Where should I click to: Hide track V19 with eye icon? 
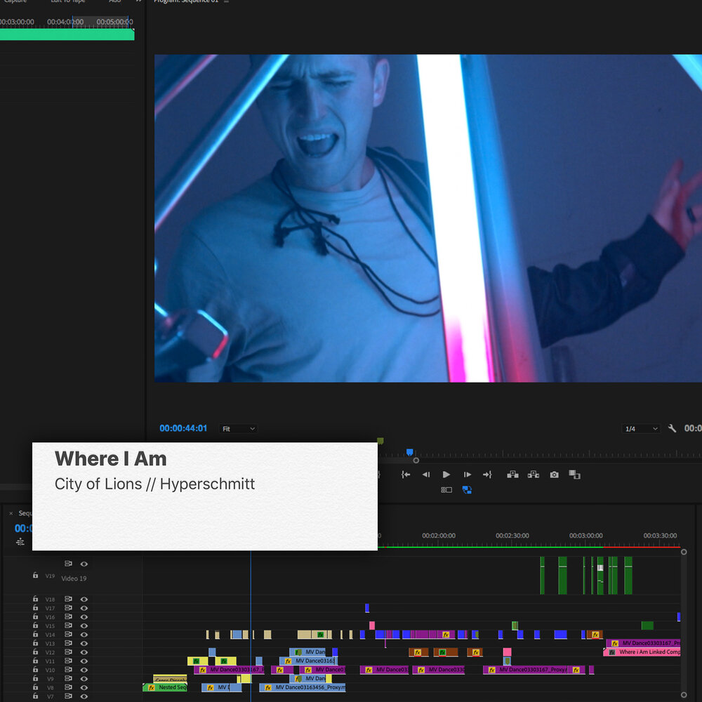[84, 564]
